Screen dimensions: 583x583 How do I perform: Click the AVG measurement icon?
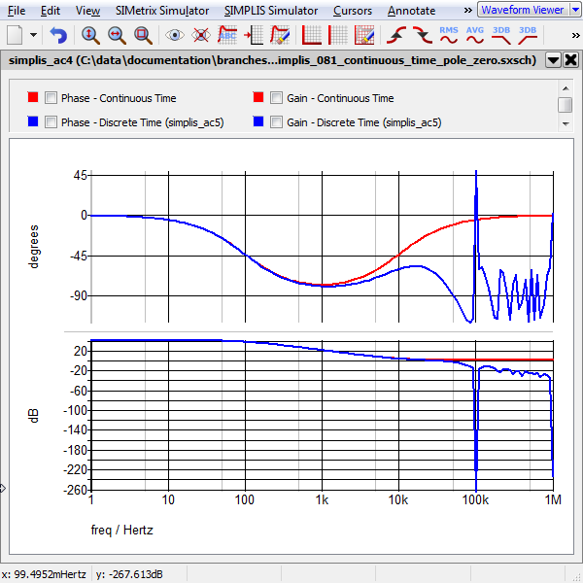[x=475, y=35]
